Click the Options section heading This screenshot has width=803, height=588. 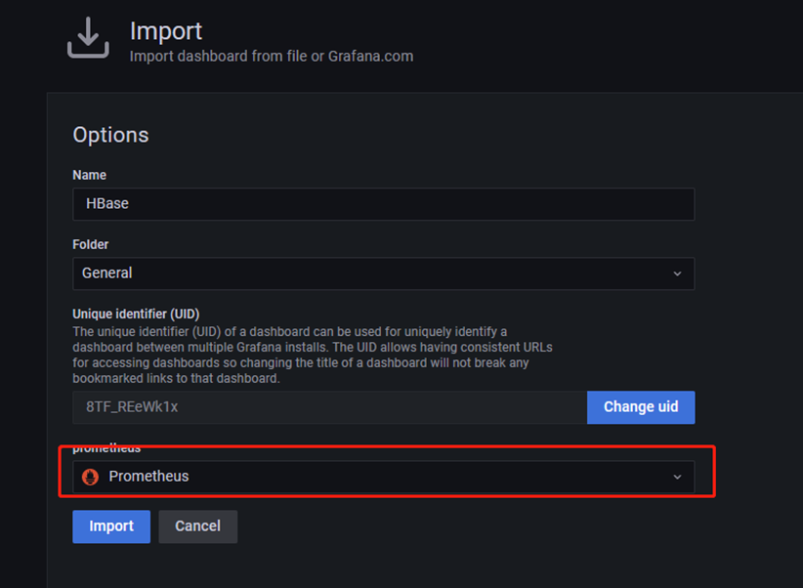110,135
